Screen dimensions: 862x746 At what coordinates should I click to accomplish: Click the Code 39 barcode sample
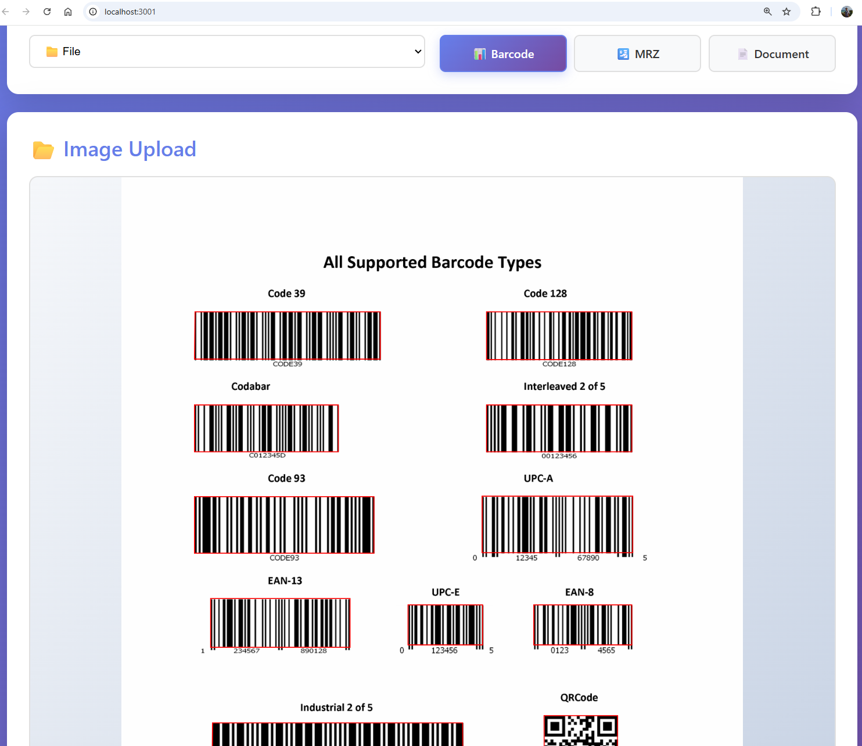[x=287, y=335]
